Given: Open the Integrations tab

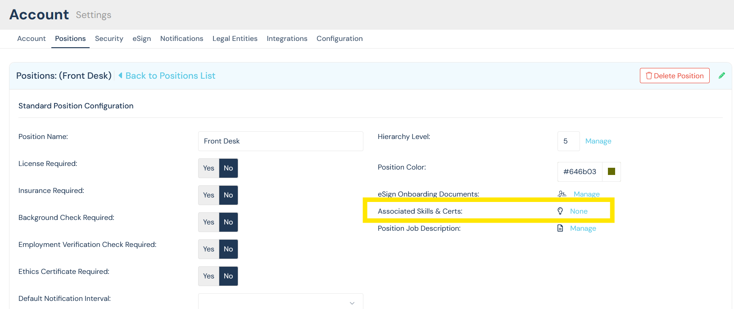Looking at the screenshot, I should click(287, 39).
